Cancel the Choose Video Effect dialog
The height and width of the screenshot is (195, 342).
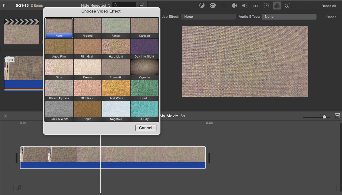(146, 128)
